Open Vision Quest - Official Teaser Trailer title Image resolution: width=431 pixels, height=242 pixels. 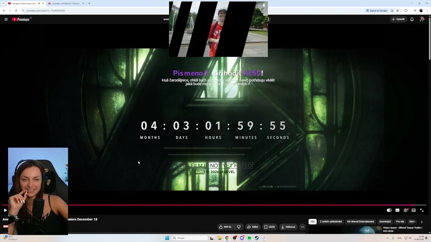[402, 229]
